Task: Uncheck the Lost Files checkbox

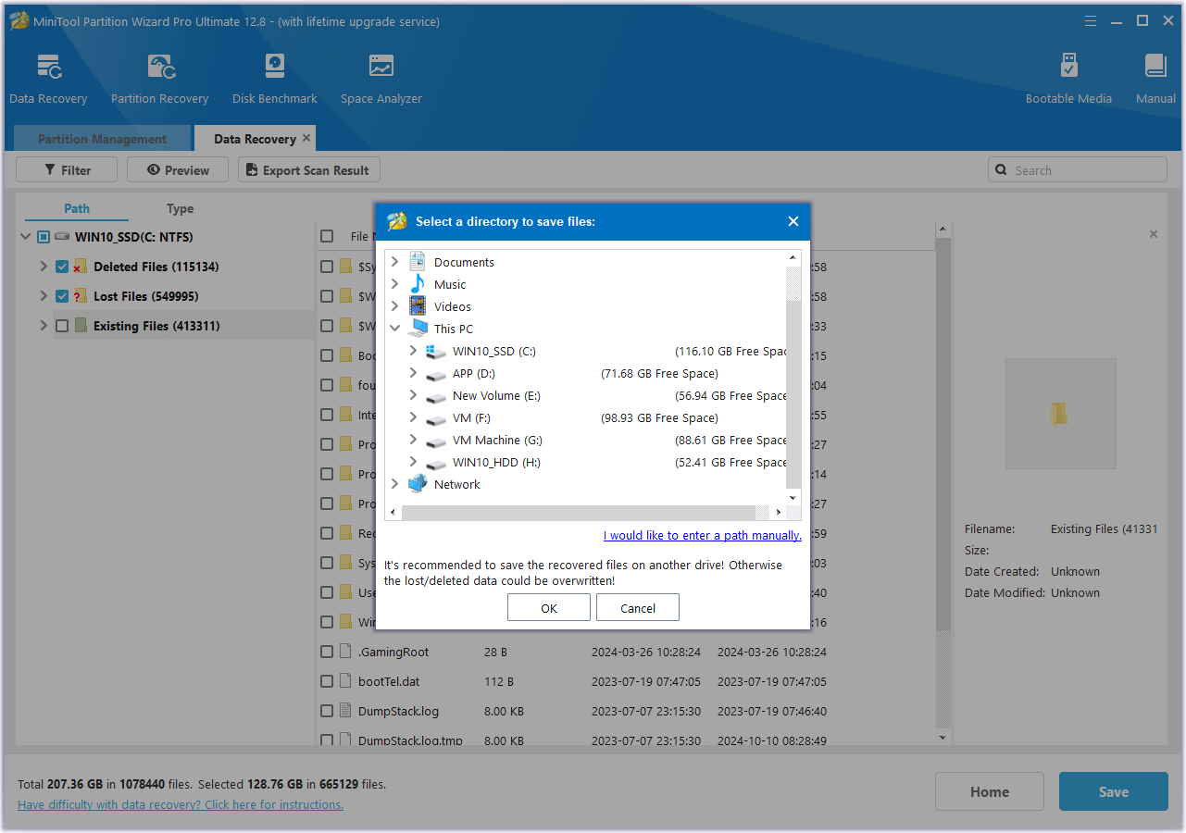Action: [62, 296]
